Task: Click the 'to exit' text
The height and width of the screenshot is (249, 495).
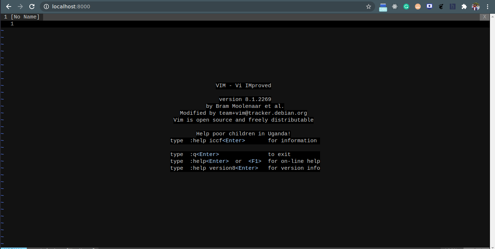Action: pyautogui.click(x=279, y=155)
